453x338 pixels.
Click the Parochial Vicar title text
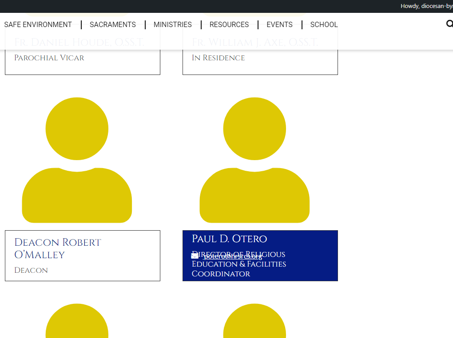click(x=49, y=58)
